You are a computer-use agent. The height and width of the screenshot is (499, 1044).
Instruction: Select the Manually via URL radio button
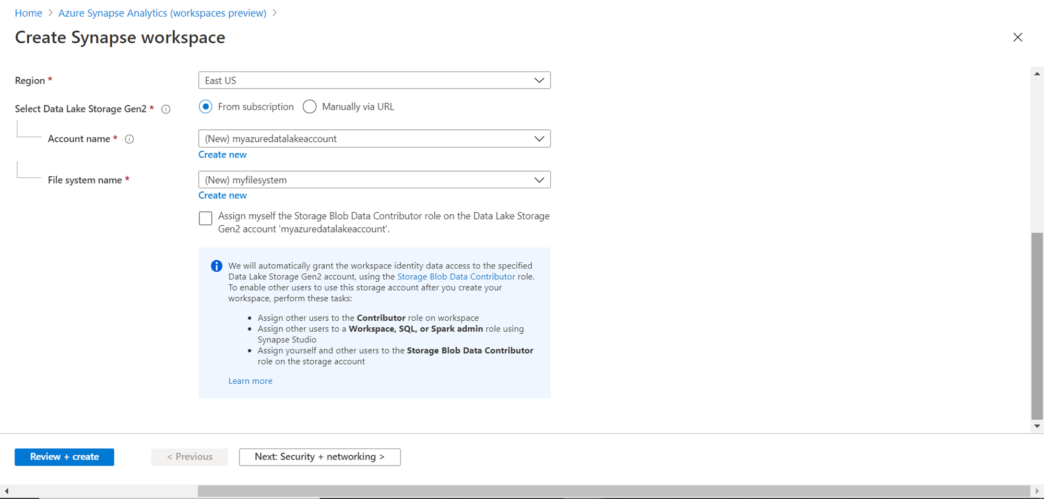click(x=310, y=107)
